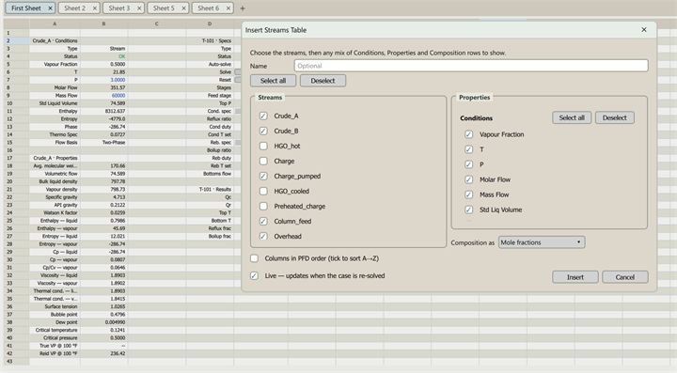Uncheck the Column_feed stream

[263, 221]
